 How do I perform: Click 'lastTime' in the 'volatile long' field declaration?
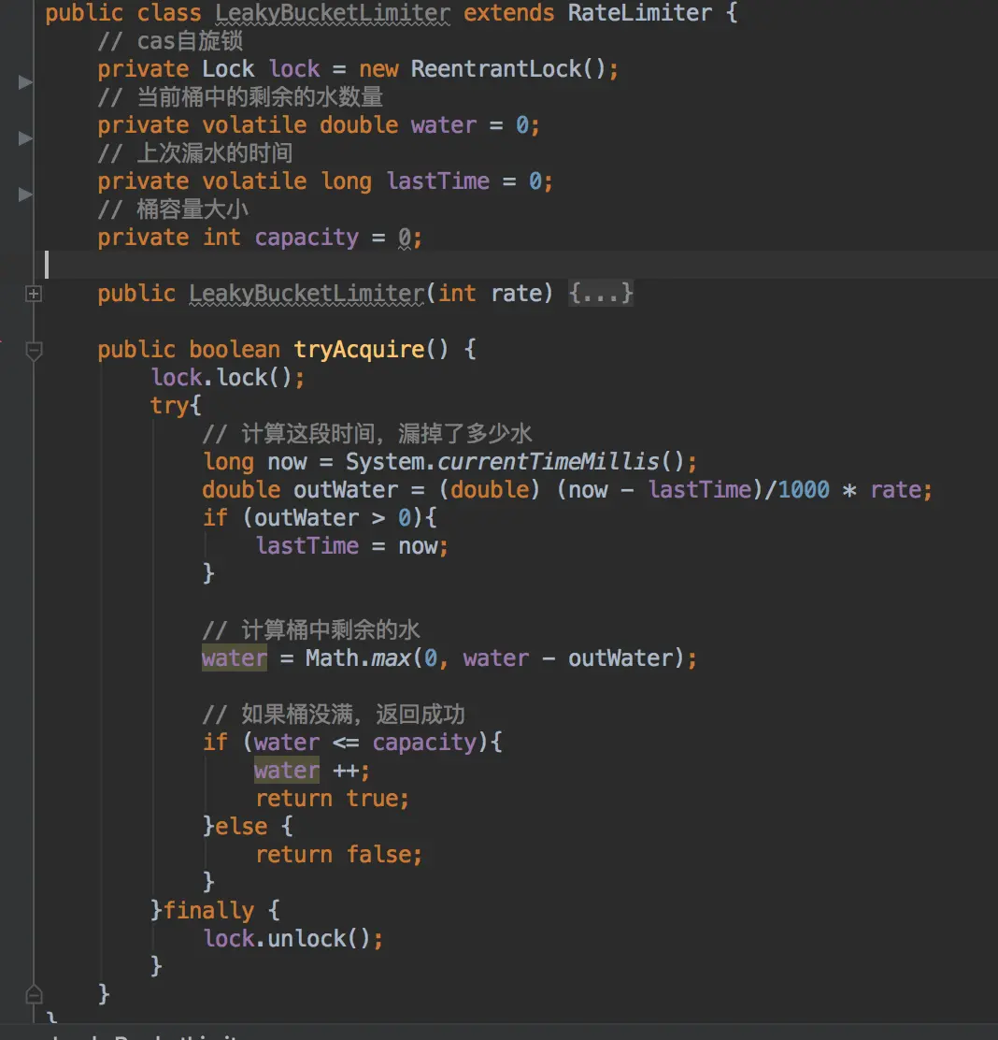pos(438,181)
